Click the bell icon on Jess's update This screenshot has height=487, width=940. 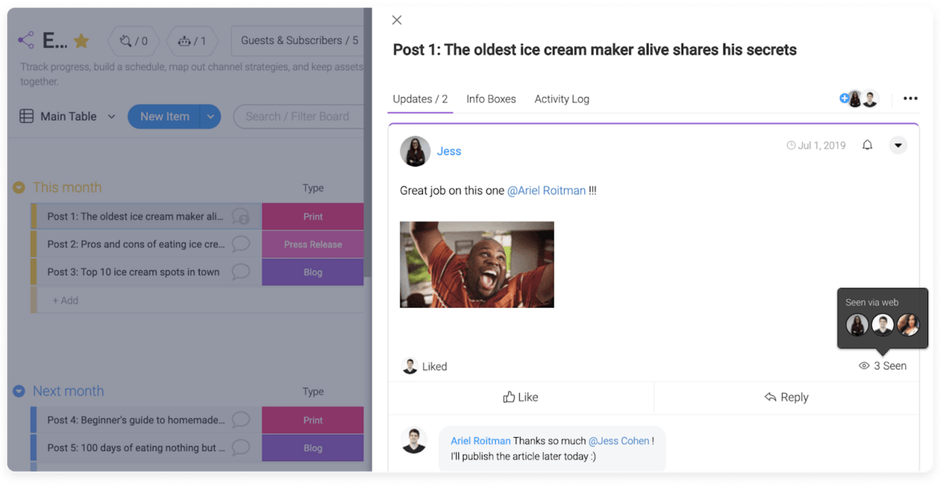click(867, 146)
